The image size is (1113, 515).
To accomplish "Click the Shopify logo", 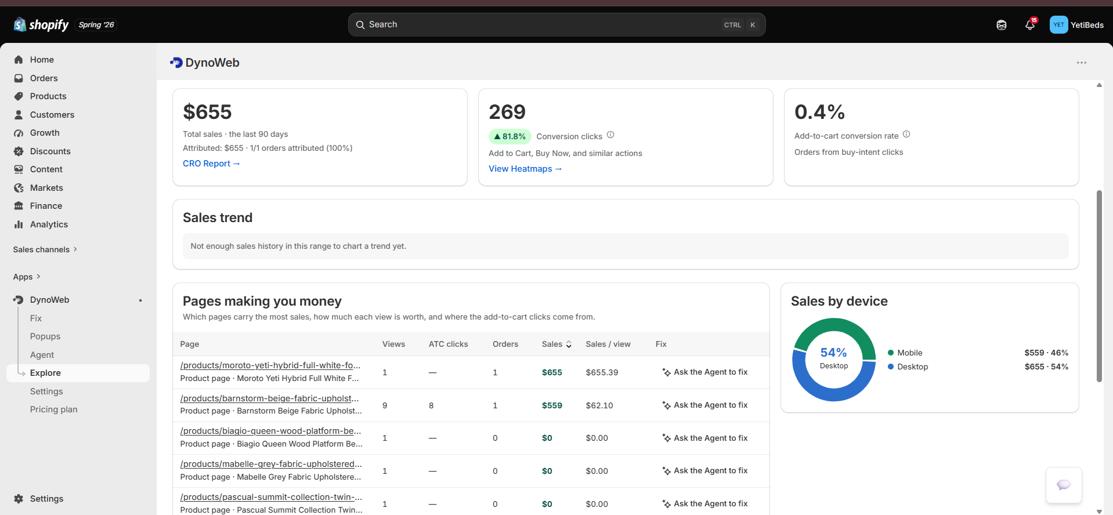I will coord(41,24).
